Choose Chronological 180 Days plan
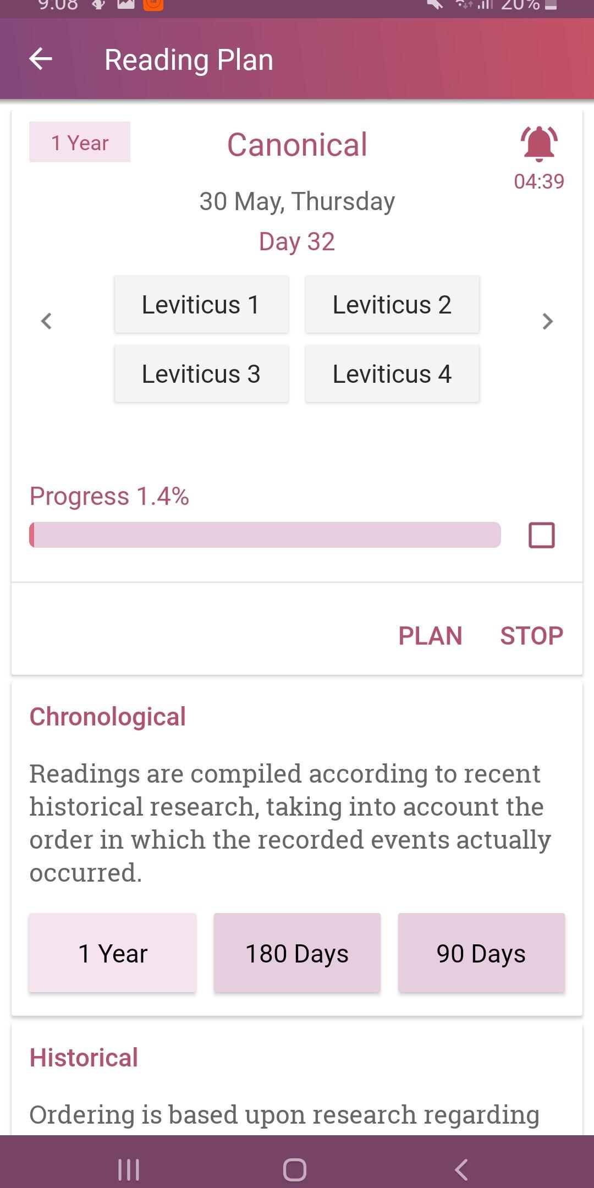 click(x=297, y=953)
